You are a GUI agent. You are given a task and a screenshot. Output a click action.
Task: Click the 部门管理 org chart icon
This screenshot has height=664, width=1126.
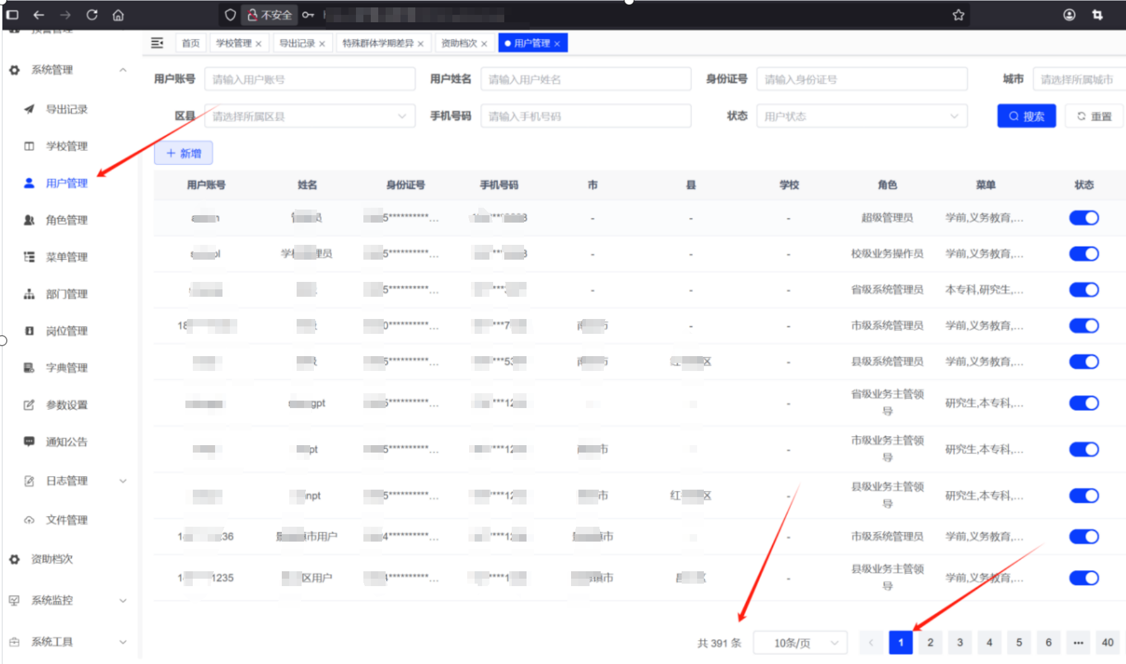click(x=29, y=294)
